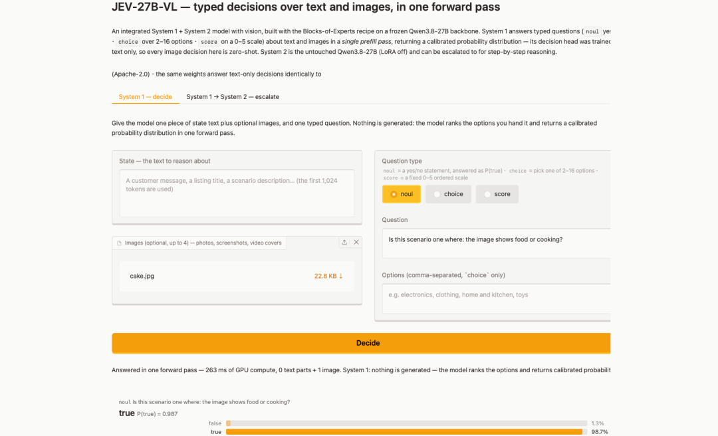Click the false probability bar
The height and width of the screenshot is (436, 718).
[407, 423]
